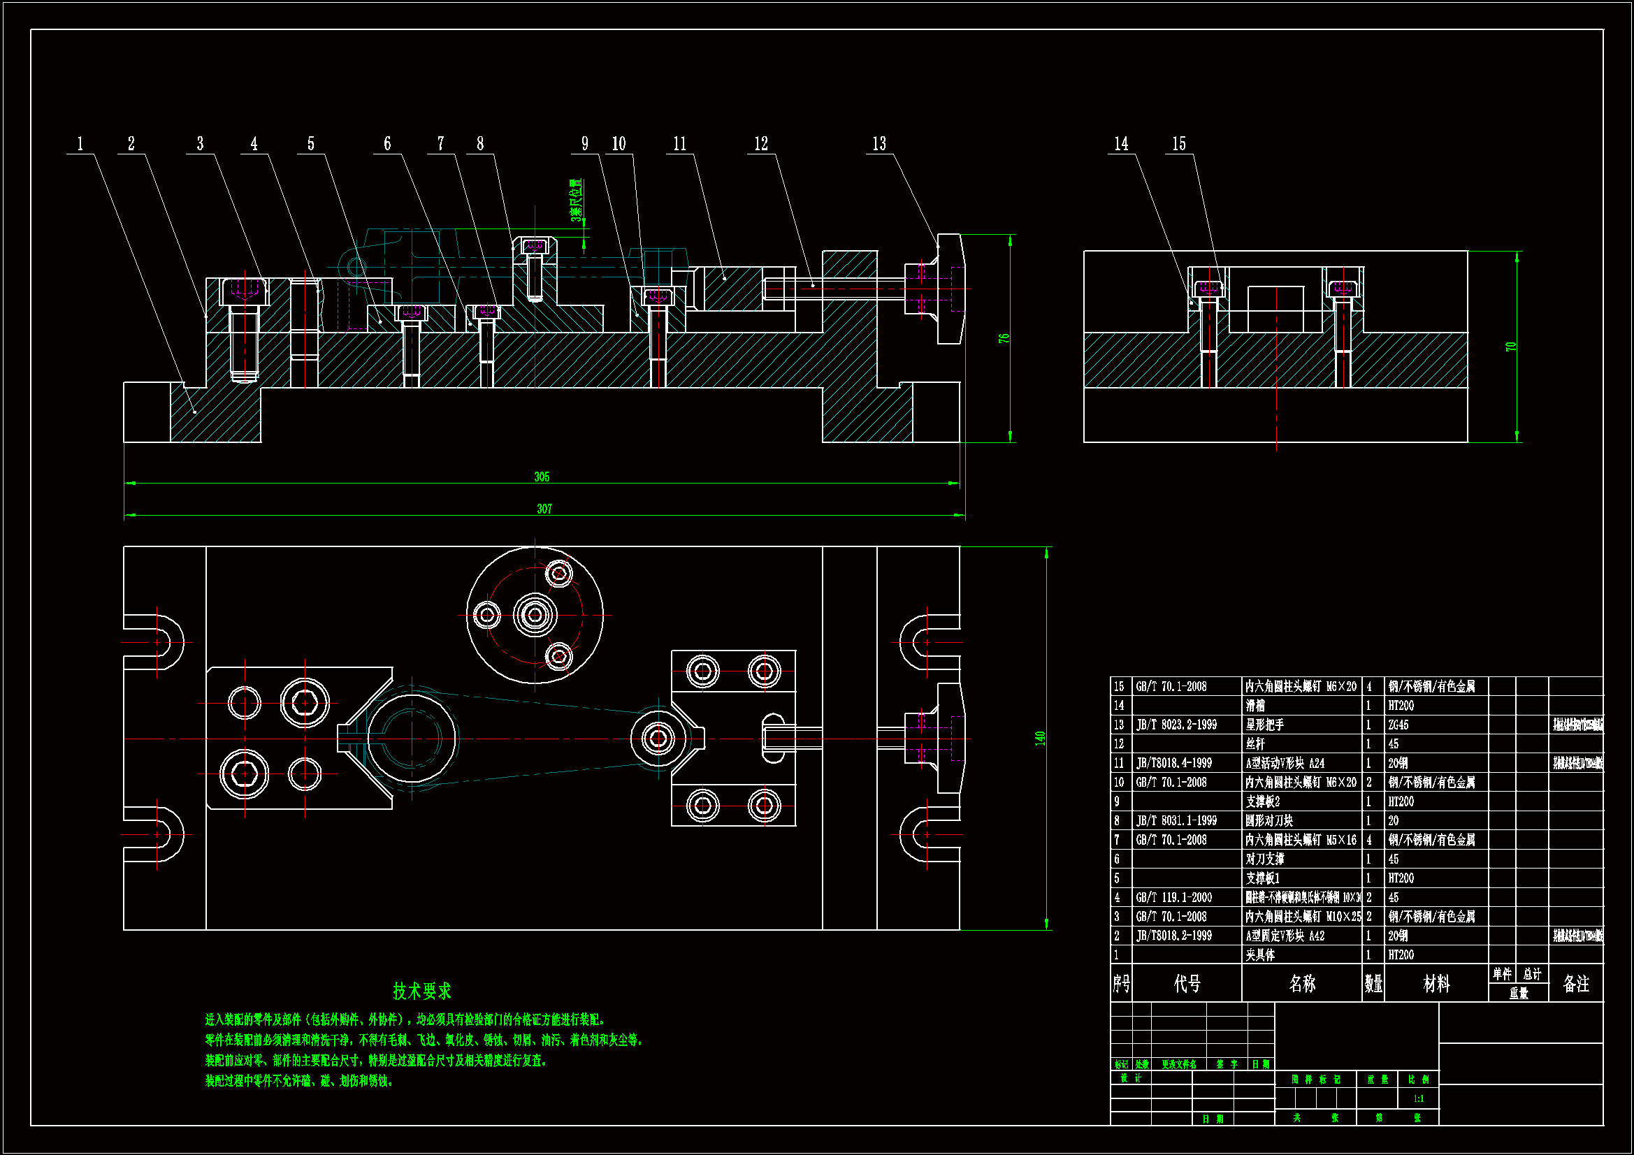Click the 圆形对刀块 name cell
The height and width of the screenshot is (1155, 1634).
point(1269,820)
